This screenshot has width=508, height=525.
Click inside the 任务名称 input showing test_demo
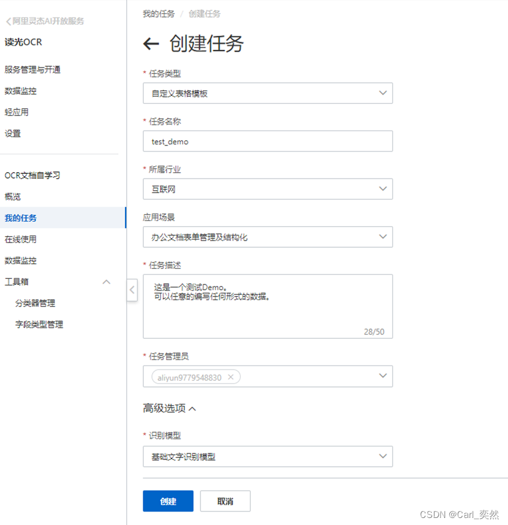[x=268, y=141]
